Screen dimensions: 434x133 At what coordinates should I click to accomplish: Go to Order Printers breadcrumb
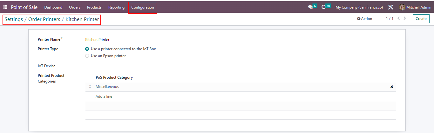pos(44,19)
